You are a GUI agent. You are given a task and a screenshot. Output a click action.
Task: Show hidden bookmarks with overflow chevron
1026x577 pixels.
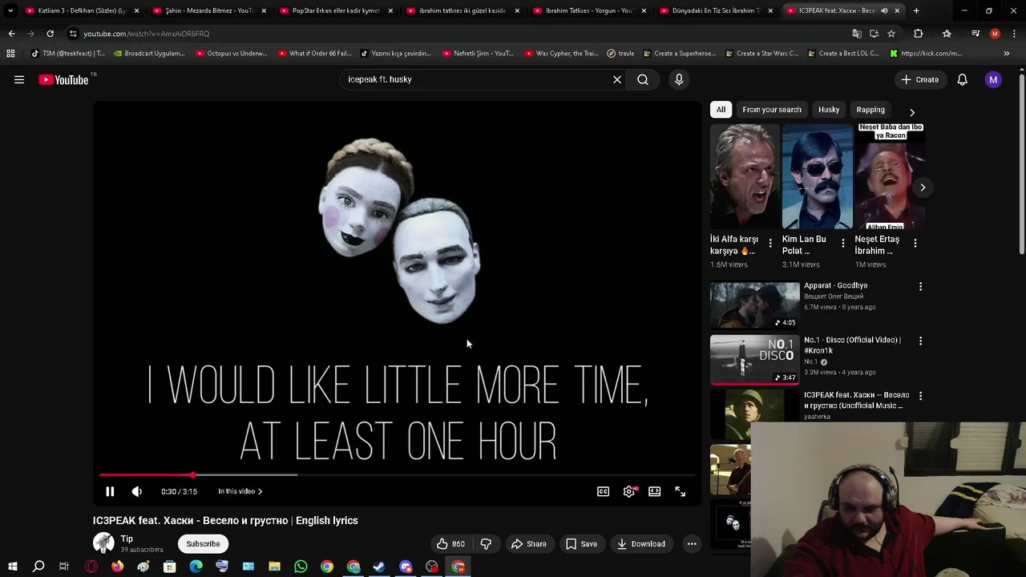[1007, 54]
